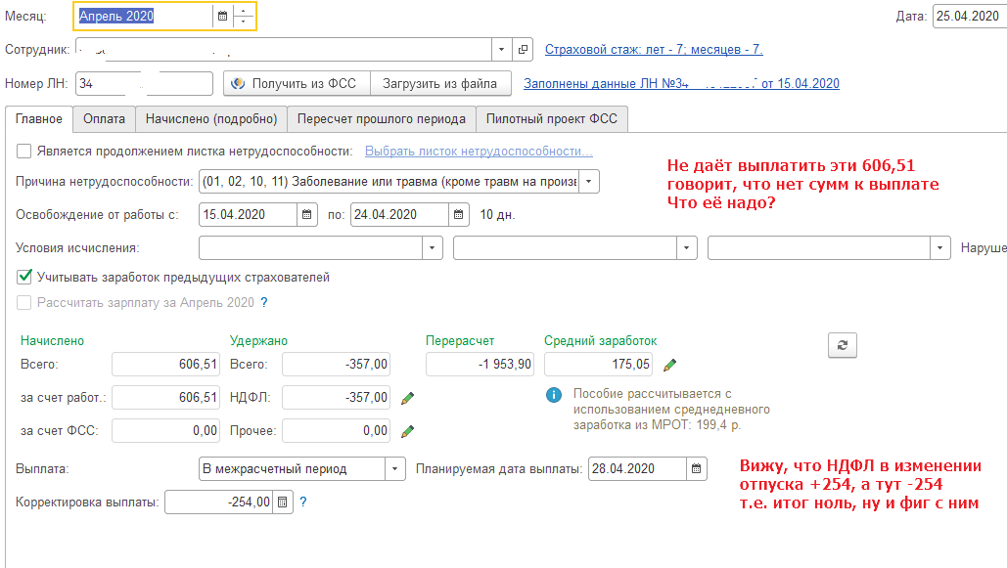Screen dimensions: 1007x568
Task: Click open-form icon next to Сотрудник field
Action: point(524,49)
